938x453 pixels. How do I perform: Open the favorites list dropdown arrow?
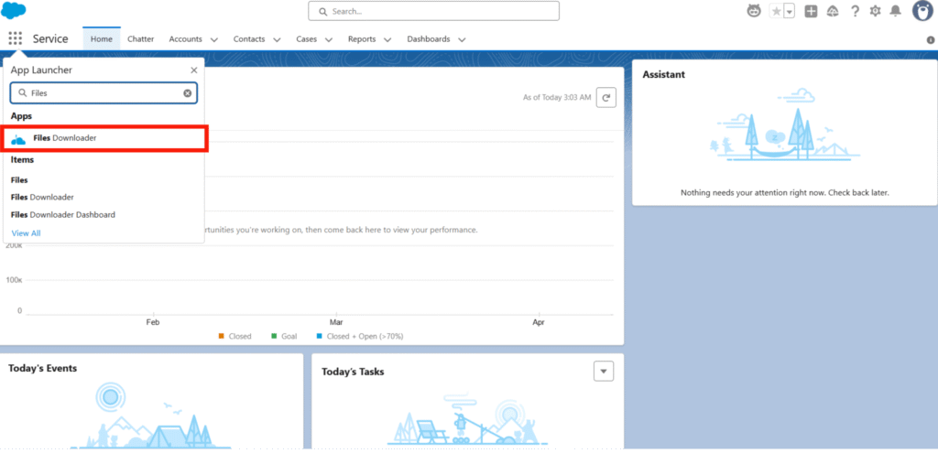[789, 11]
